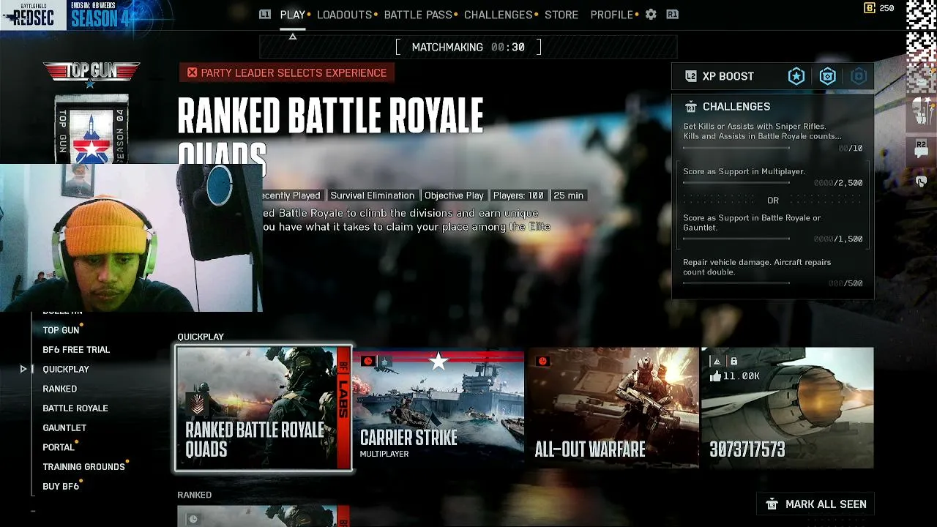The image size is (937, 527).
Task: Select BATTLE ROYALE in the side menu
Action: (x=75, y=408)
